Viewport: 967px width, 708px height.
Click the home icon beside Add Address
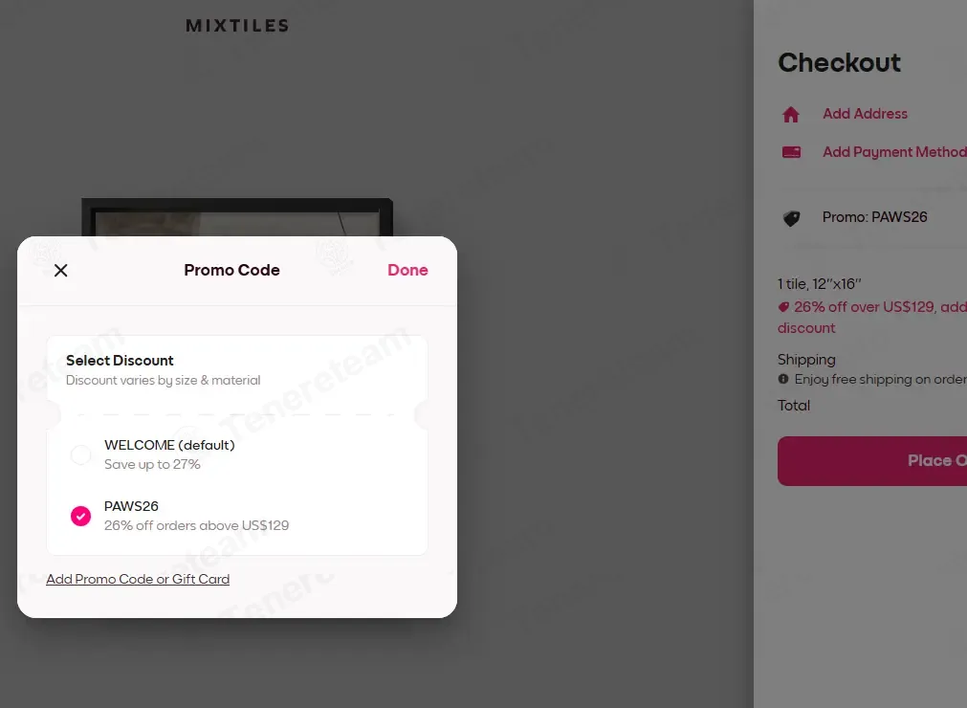[791, 115]
